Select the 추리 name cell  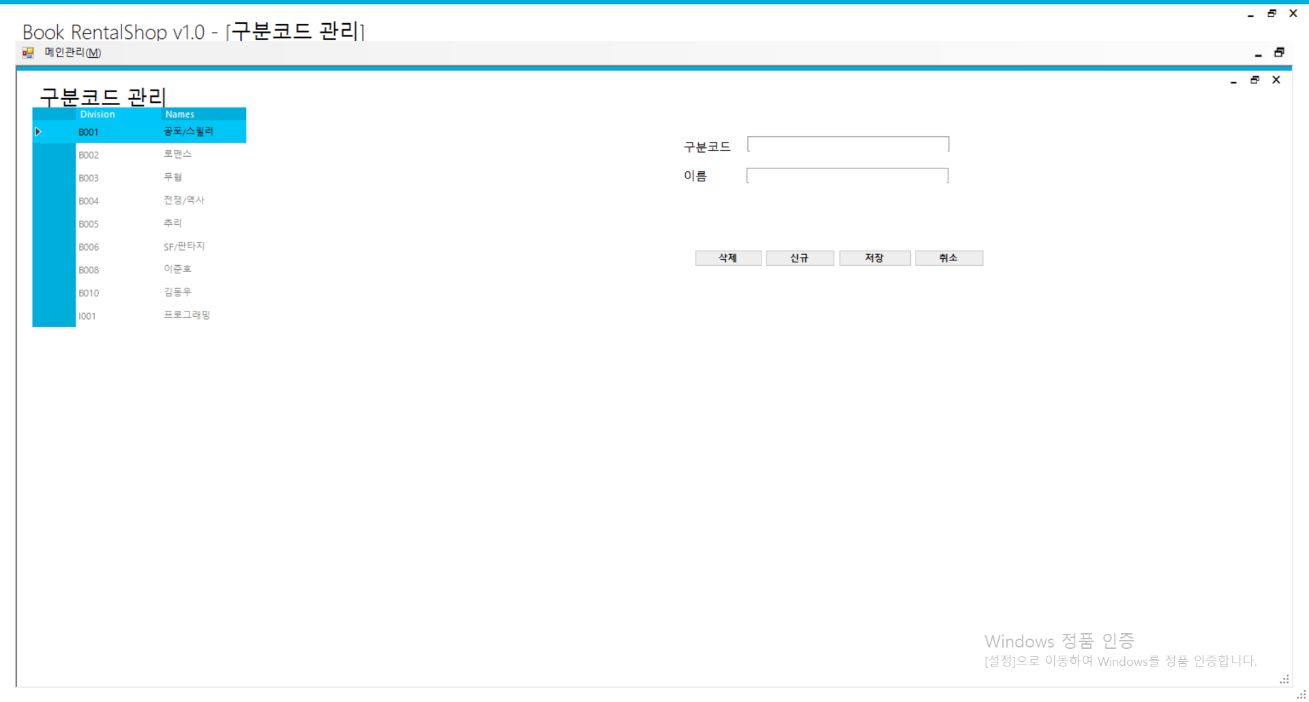tap(204, 224)
